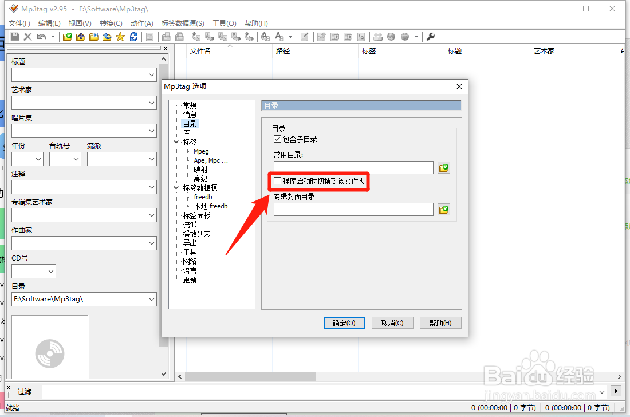Open the 标签数据源(S) menu
630x417 pixels.
pyautogui.click(x=182, y=23)
